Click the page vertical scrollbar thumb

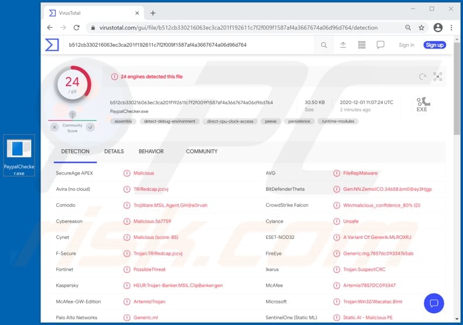point(457,88)
